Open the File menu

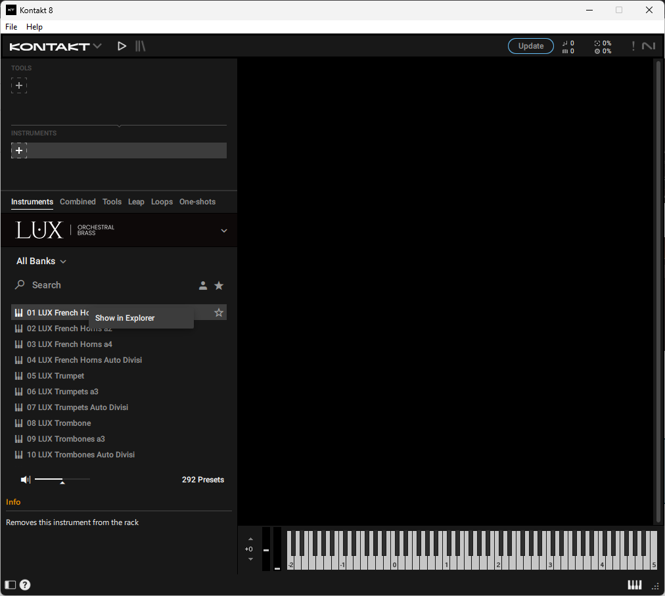11,27
